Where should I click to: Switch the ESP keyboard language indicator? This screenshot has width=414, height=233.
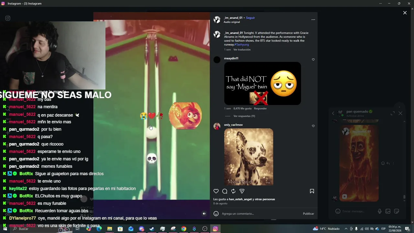coord(383,229)
